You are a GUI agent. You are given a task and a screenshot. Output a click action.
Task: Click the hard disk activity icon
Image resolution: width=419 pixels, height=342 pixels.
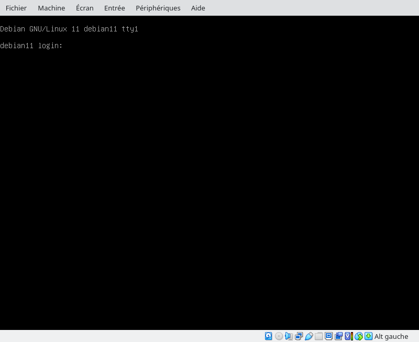269,336
